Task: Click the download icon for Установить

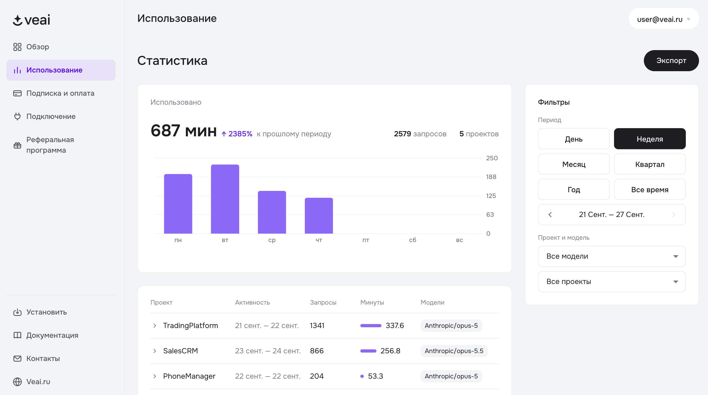Action: (17, 312)
